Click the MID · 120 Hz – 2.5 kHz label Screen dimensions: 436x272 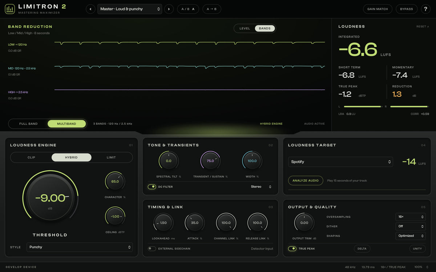click(x=22, y=68)
